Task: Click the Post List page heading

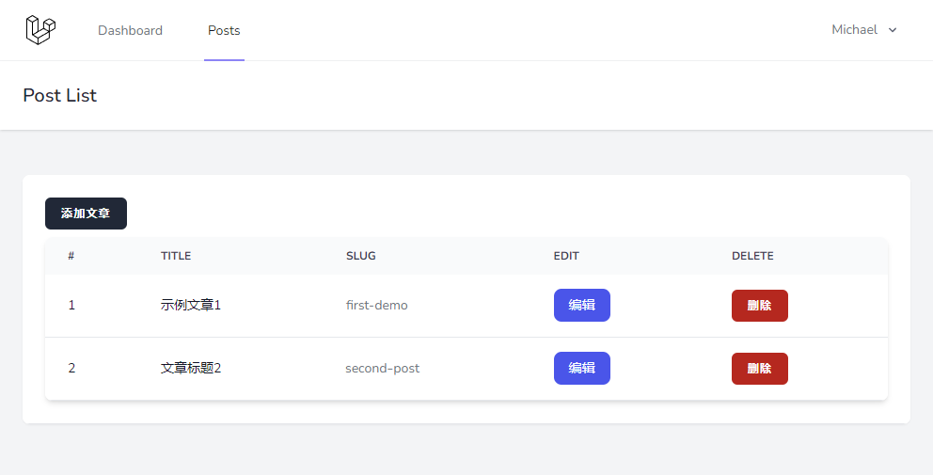Action: (x=59, y=95)
